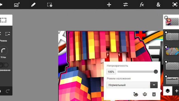This screenshot has height=101, width=179.
Task: Expand the Нормальный blend mode dropdown arrow
Action: point(154,85)
